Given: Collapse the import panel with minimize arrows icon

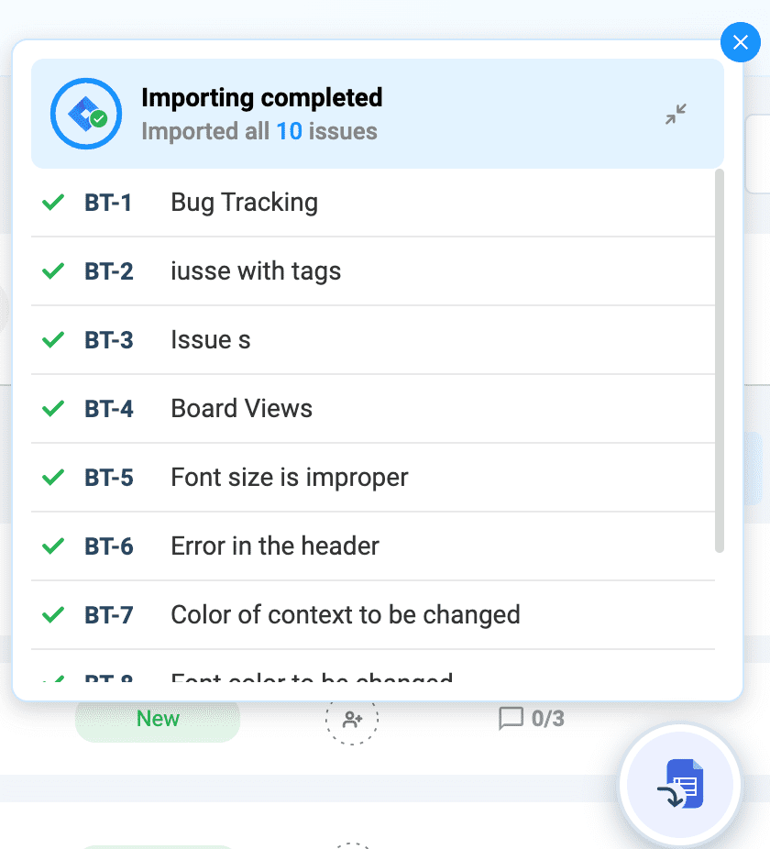Looking at the screenshot, I should [x=676, y=115].
